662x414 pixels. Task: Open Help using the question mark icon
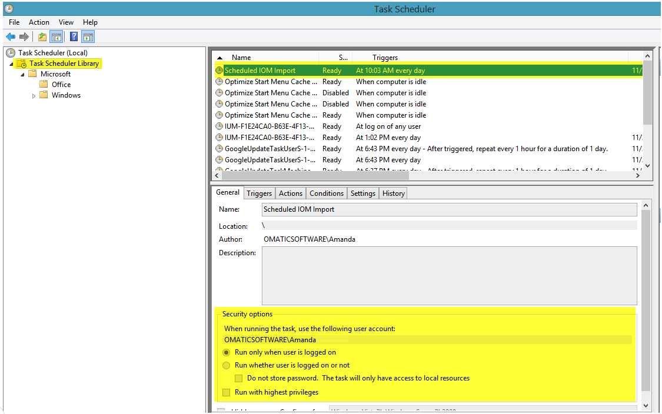click(x=72, y=36)
